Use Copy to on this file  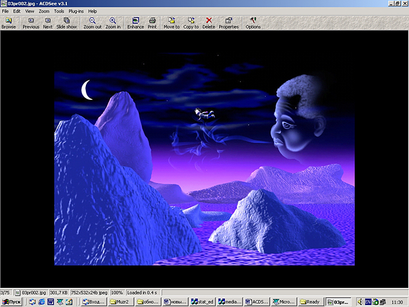click(191, 23)
